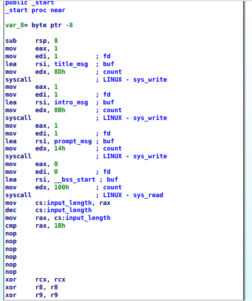Click the __bss_start operand
The width and height of the screenshot is (252, 301).
point(75,180)
